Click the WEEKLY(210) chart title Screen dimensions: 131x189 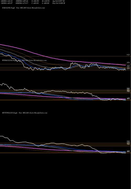pos(24,60)
